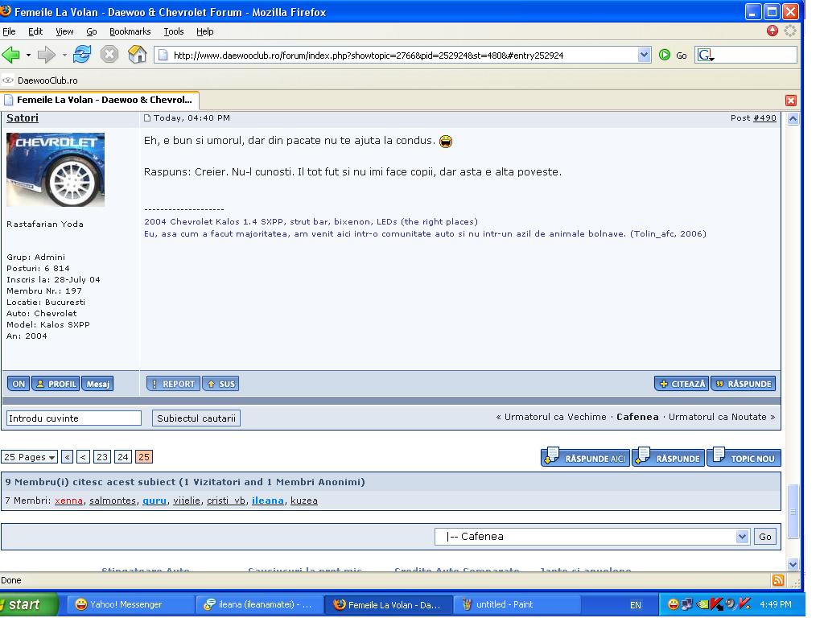Click the SUS scroll-to-top button
This screenshot has height=618, width=824.
tap(220, 384)
